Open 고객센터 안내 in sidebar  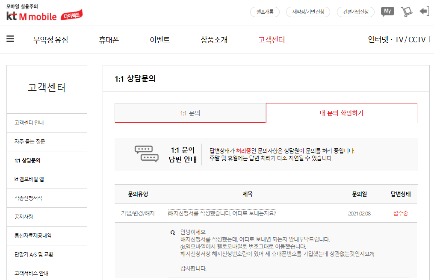(x=47, y=123)
